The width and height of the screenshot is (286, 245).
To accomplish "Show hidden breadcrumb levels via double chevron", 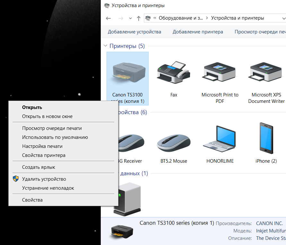I will point(155,18).
